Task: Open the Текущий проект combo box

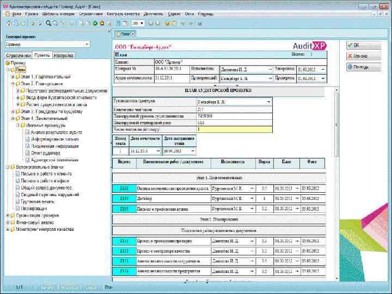Action: pyautogui.click(x=87, y=44)
